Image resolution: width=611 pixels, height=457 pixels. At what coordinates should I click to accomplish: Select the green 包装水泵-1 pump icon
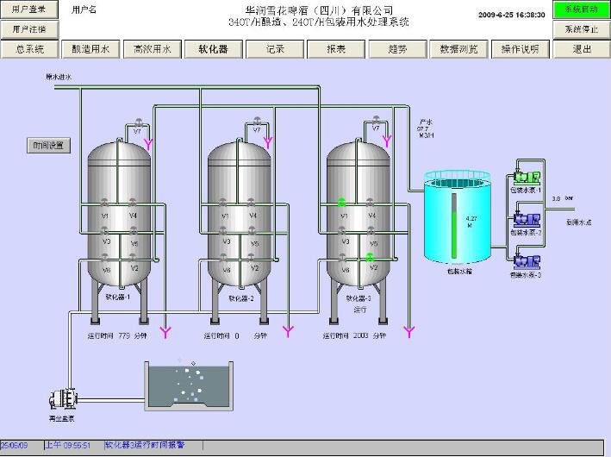(527, 177)
